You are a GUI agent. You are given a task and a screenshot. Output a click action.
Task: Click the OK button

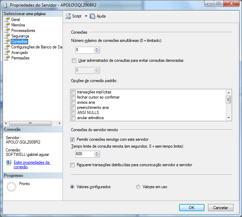(x=191, y=207)
